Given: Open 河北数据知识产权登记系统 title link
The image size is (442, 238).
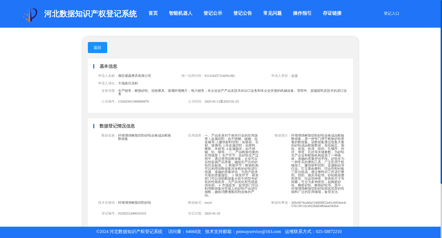Looking at the screenshot, I should point(90,14).
